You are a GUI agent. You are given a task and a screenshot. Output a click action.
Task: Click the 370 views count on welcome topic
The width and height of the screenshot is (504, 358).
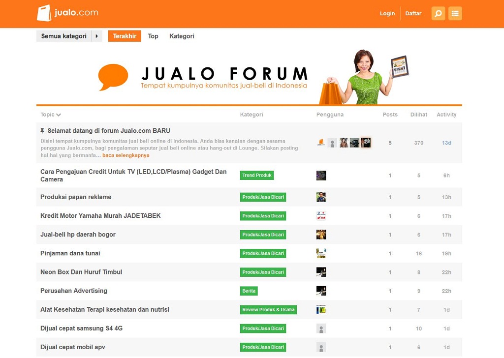click(418, 143)
